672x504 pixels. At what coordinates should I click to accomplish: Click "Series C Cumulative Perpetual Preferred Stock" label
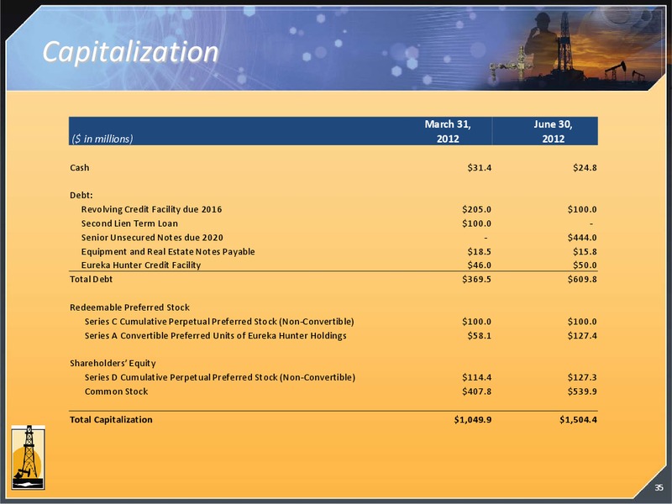[219, 322]
